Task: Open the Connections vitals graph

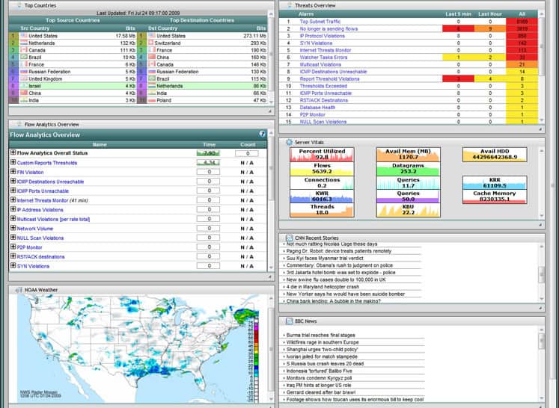Action: pyautogui.click(x=322, y=182)
